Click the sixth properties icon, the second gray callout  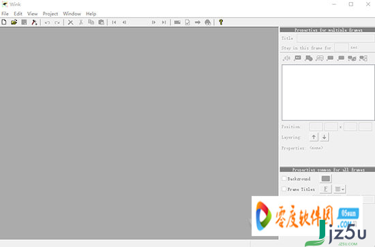tap(341, 58)
